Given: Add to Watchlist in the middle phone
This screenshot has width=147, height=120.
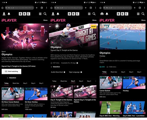Looking at the screenshot, I should click(55, 67).
